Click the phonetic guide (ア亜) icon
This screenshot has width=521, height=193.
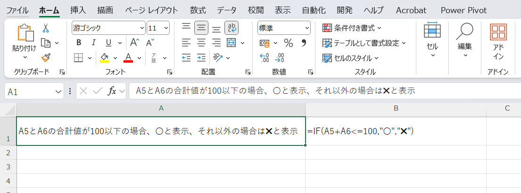(154, 58)
